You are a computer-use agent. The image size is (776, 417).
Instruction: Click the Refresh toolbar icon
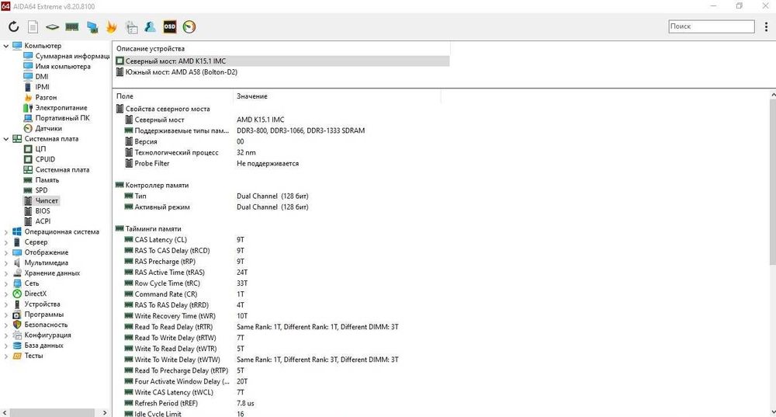click(x=13, y=26)
